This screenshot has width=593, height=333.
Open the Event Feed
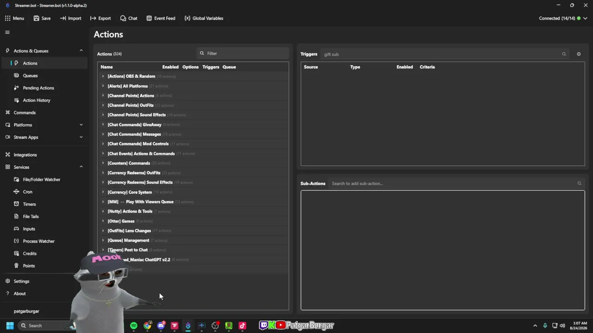coord(160,18)
